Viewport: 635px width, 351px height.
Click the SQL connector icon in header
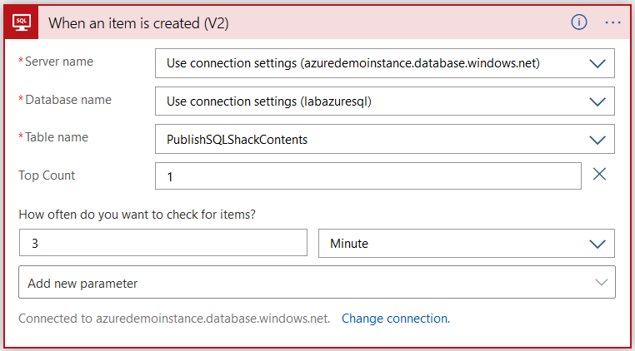[22, 22]
